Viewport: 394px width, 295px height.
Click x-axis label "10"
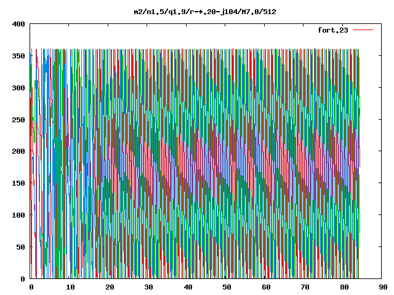point(70,287)
